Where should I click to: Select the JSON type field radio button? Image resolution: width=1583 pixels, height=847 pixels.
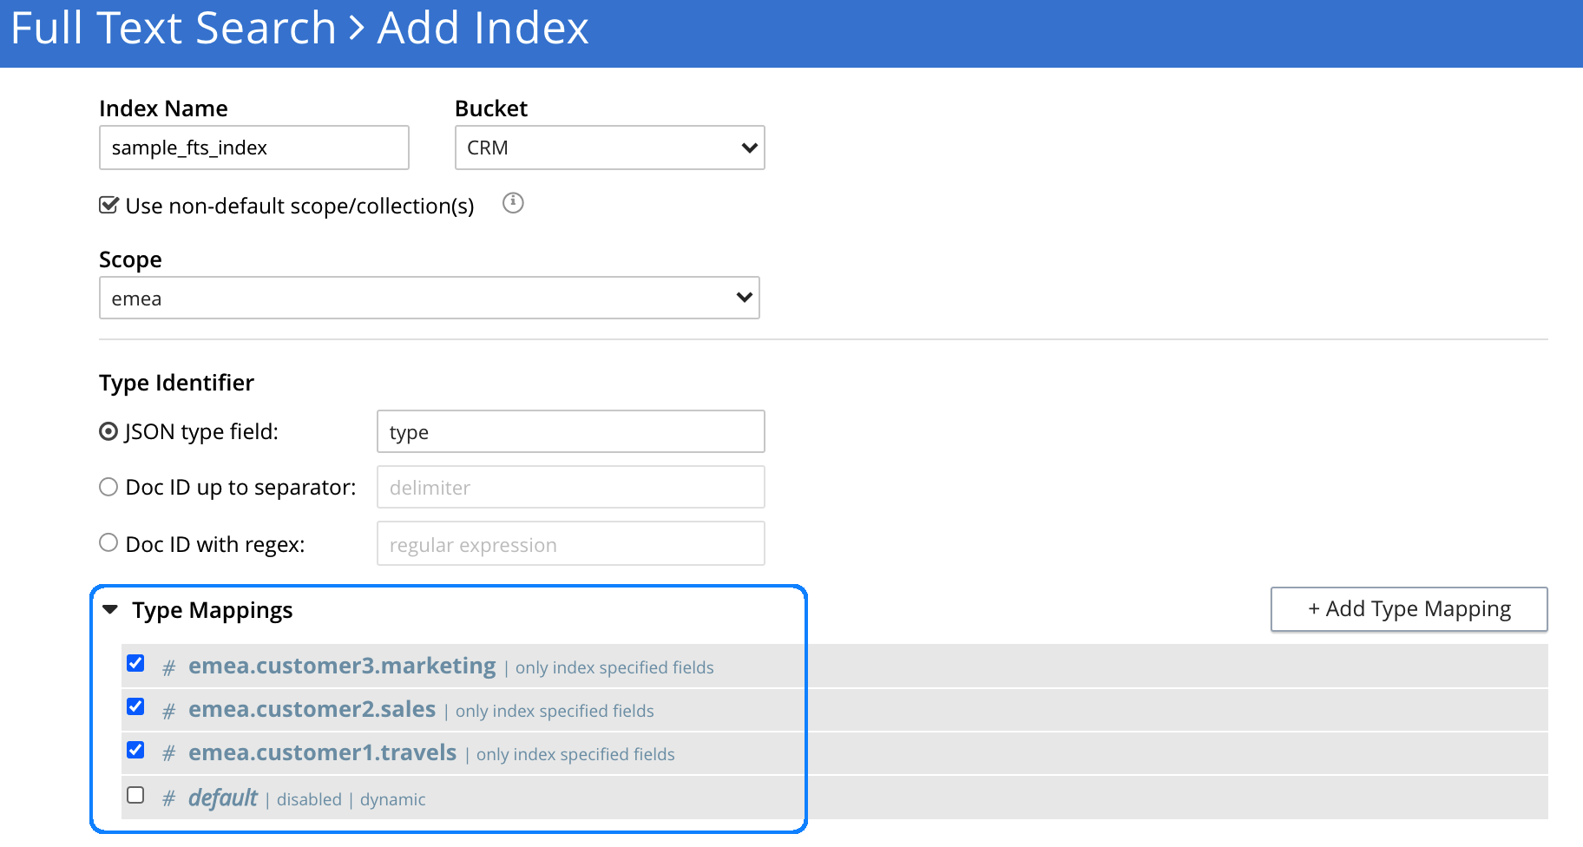(108, 432)
